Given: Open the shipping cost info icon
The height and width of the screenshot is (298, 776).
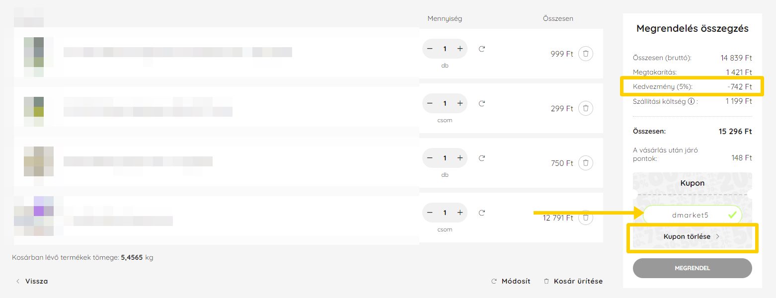Looking at the screenshot, I should [x=691, y=101].
